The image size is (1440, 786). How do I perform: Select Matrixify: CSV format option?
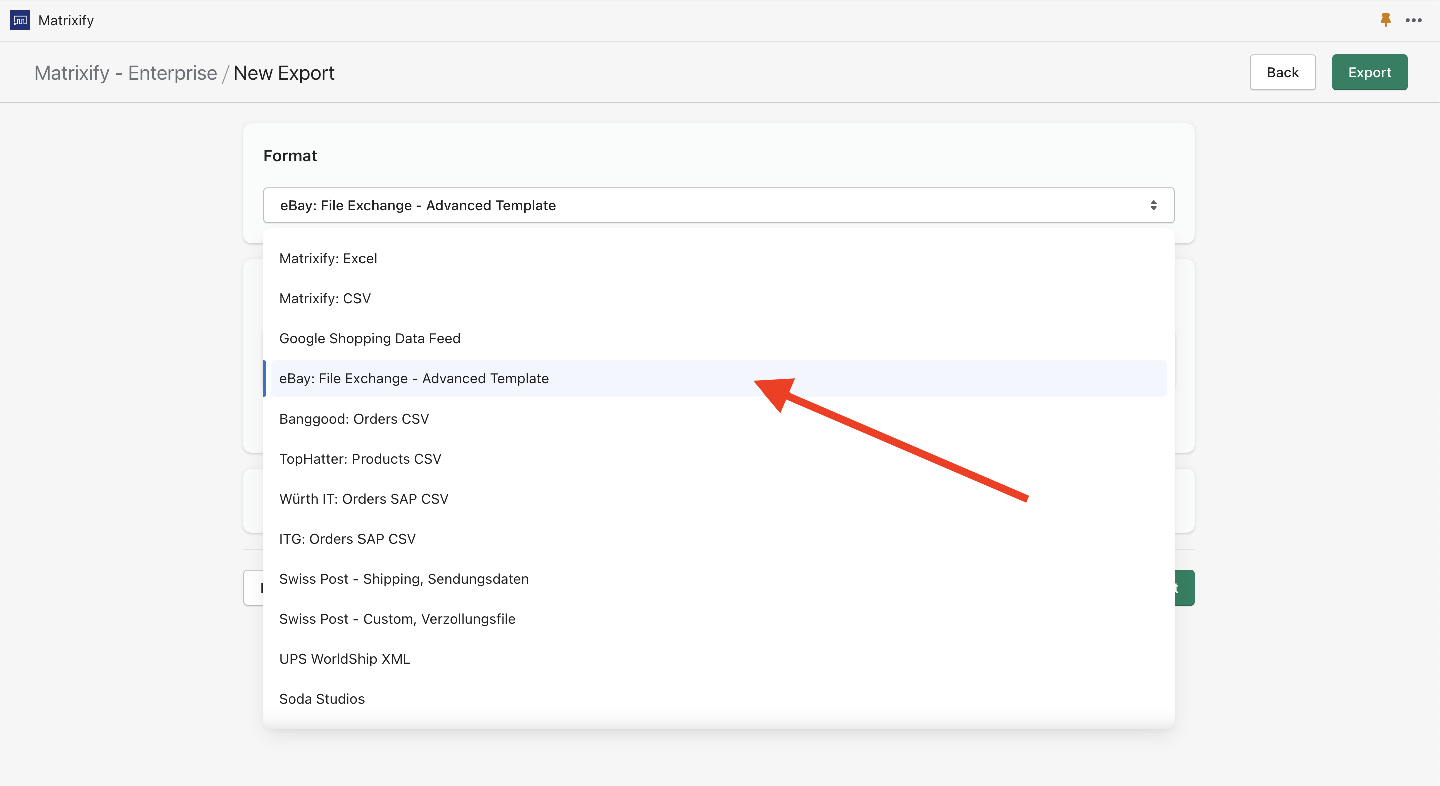tap(325, 298)
